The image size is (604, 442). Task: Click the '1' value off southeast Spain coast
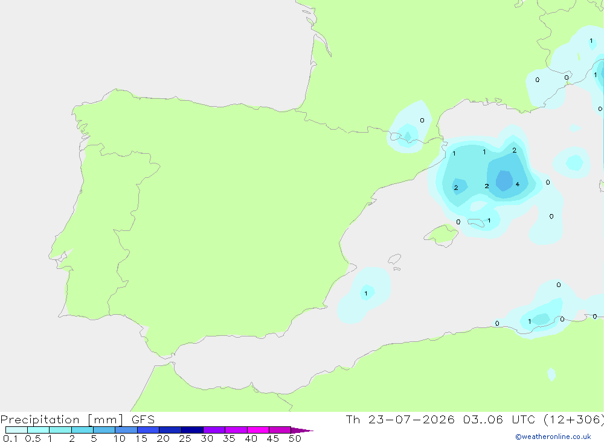tap(366, 294)
